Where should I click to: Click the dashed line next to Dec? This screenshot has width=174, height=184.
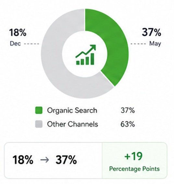pos(31,44)
